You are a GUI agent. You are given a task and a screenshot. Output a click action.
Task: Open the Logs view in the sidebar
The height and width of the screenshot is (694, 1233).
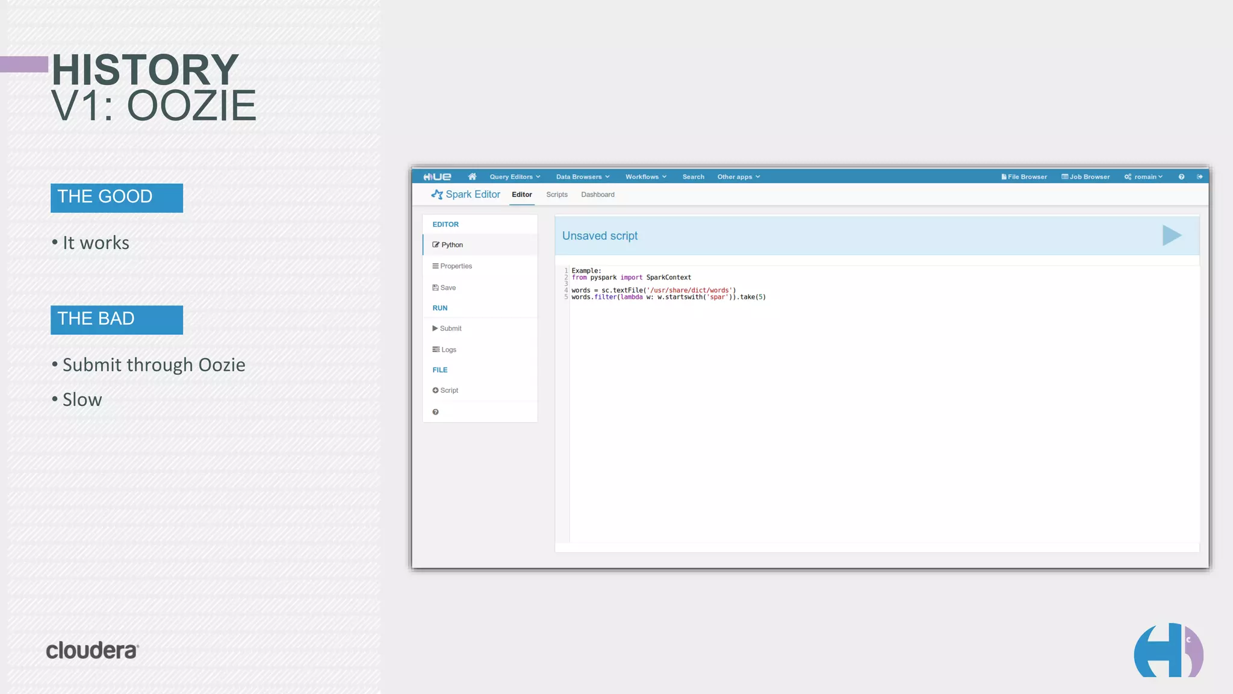tap(444, 349)
